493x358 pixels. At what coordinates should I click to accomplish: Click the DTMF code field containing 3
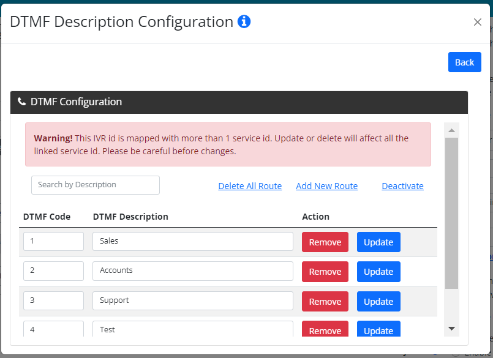[53, 301]
